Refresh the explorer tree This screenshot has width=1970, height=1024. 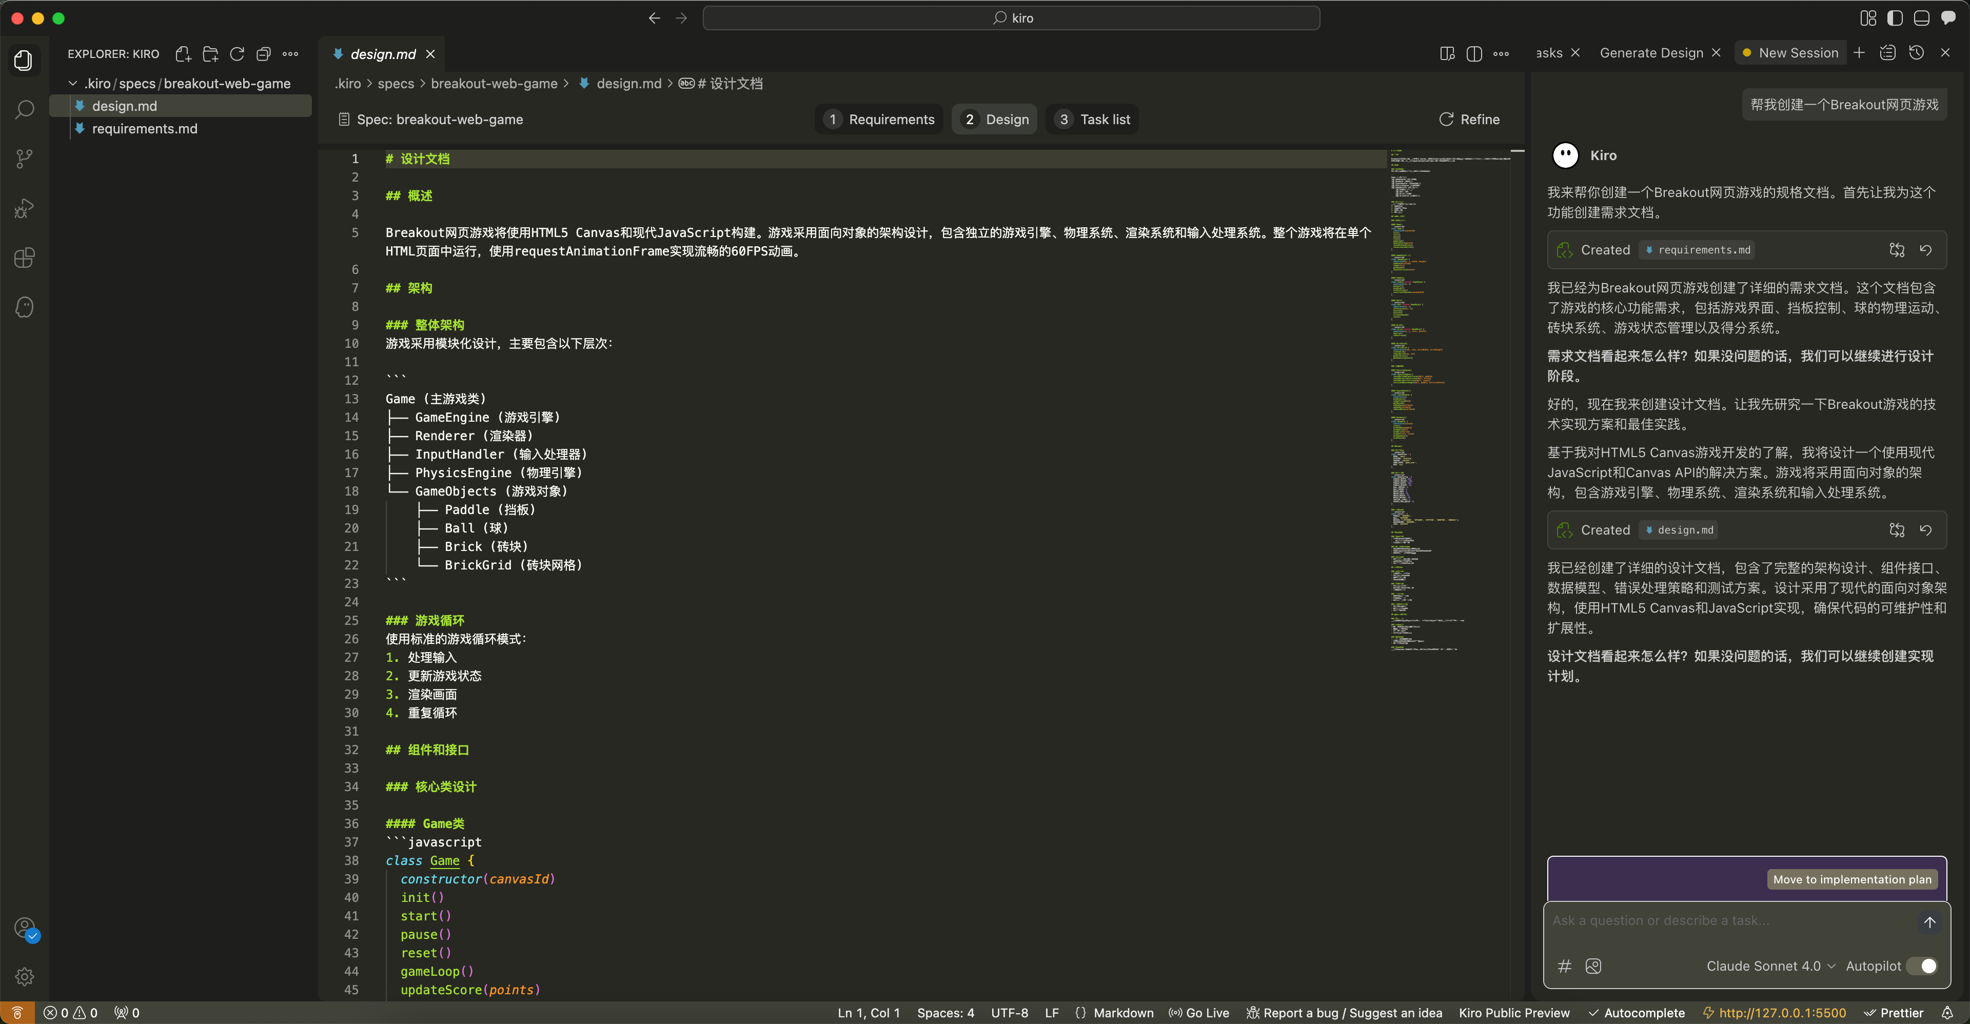point(237,53)
